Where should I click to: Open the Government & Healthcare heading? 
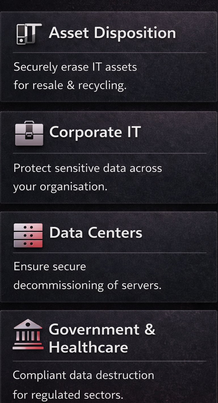click(102, 339)
